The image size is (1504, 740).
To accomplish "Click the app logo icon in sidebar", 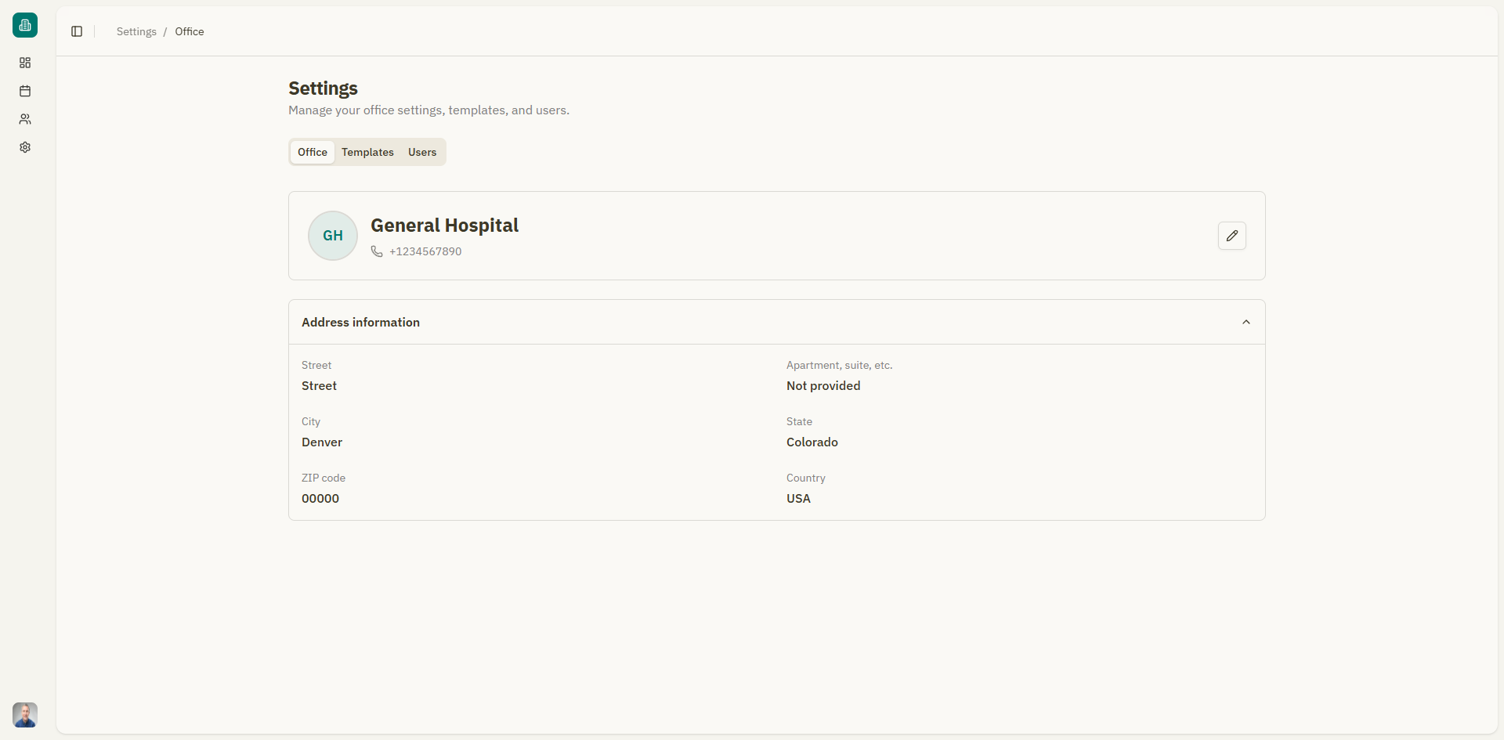I will pos(25,25).
